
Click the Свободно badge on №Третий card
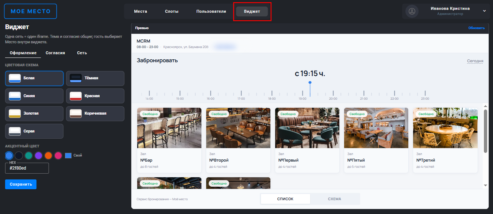(426, 114)
